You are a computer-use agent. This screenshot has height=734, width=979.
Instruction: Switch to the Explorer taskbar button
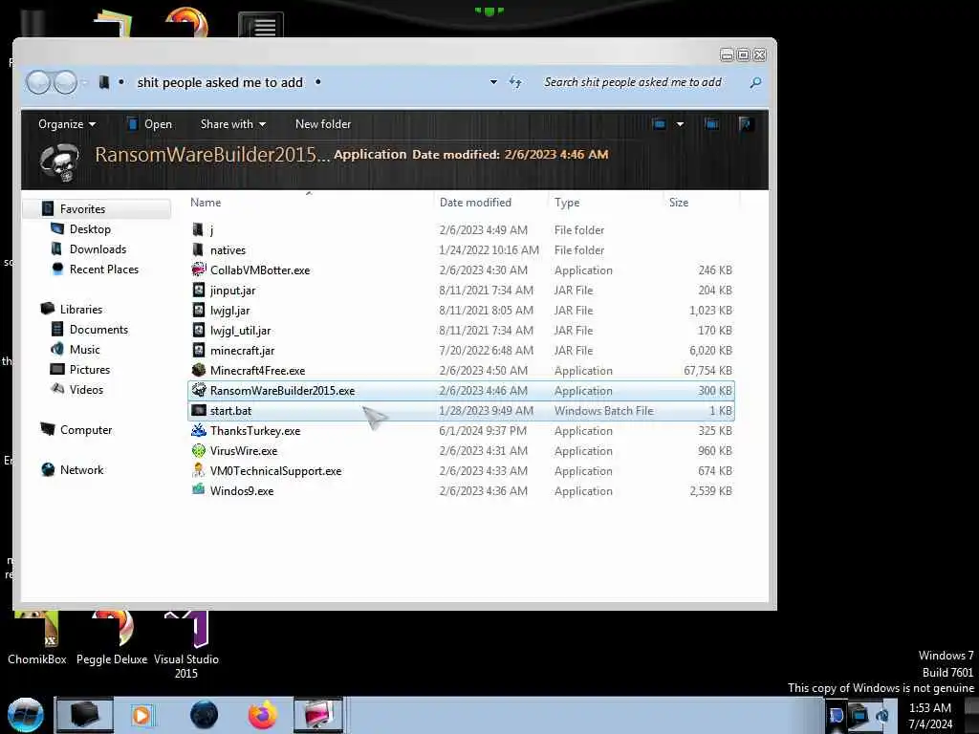(85, 715)
